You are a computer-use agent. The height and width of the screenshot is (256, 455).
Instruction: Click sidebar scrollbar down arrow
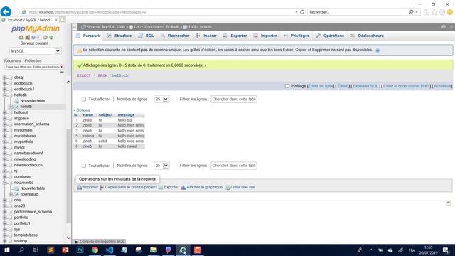tap(68, 238)
